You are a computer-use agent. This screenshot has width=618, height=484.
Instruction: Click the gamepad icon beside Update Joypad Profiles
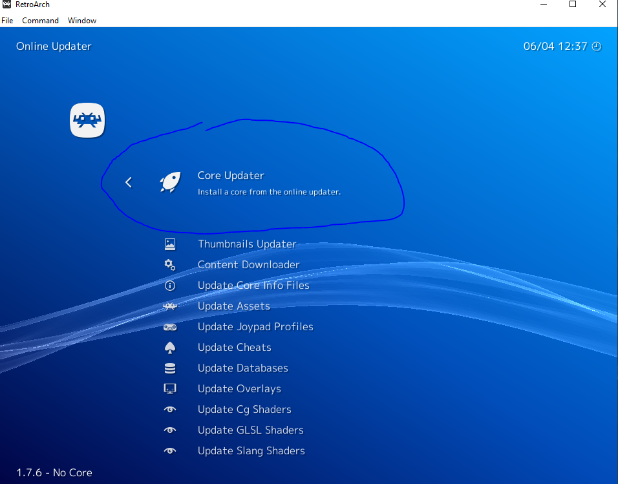coord(170,327)
